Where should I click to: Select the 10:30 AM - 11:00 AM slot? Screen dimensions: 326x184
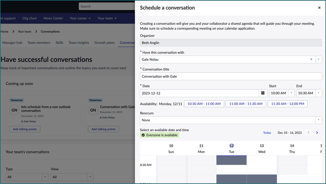204,104
